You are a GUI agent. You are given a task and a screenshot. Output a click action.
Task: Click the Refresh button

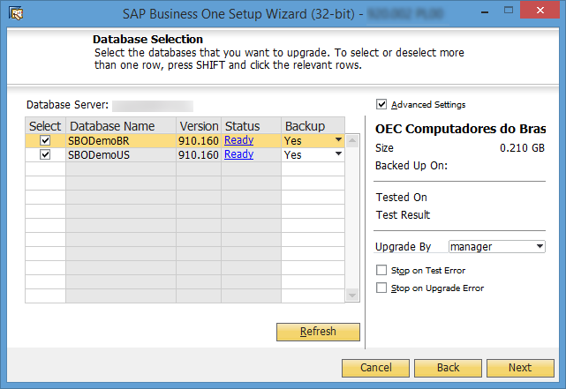(318, 332)
